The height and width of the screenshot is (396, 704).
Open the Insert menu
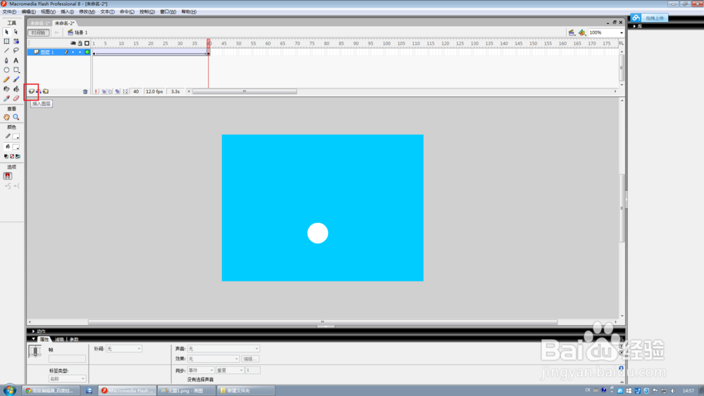pyautogui.click(x=68, y=12)
